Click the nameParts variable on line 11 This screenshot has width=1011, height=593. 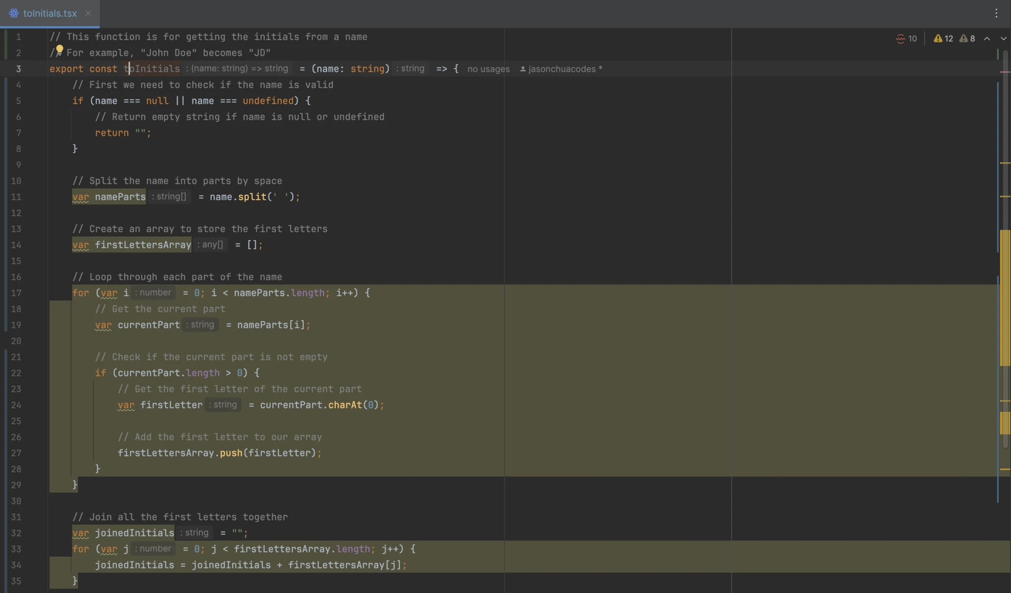pyautogui.click(x=120, y=197)
